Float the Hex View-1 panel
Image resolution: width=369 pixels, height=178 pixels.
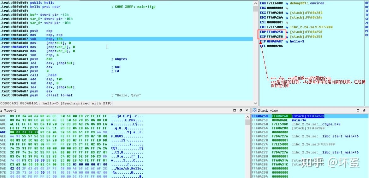(x=241, y=110)
